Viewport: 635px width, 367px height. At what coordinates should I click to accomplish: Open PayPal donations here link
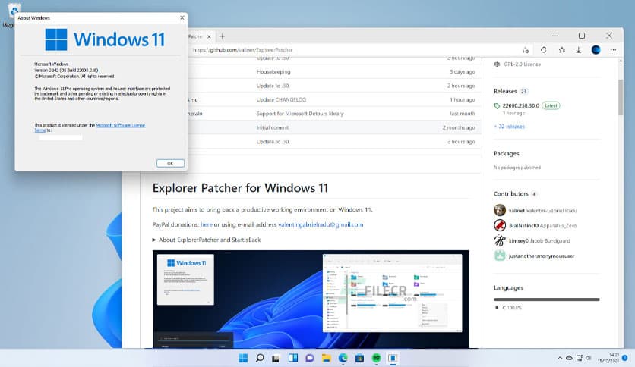pyautogui.click(x=207, y=224)
